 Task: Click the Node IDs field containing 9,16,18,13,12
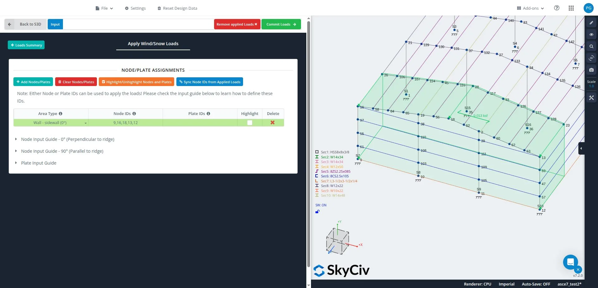(125, 123)
